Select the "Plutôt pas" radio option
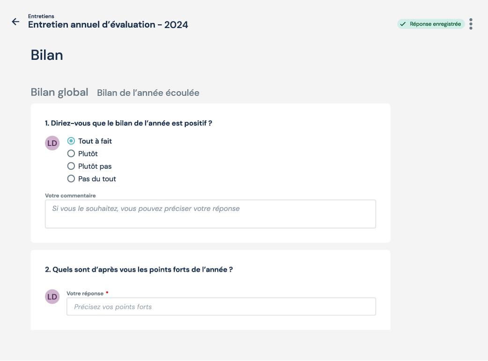This screenshot has height=361, width=488. click(71, 166)
